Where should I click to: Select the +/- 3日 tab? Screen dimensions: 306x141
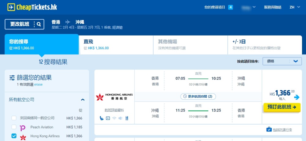click(x=265, y=44)
